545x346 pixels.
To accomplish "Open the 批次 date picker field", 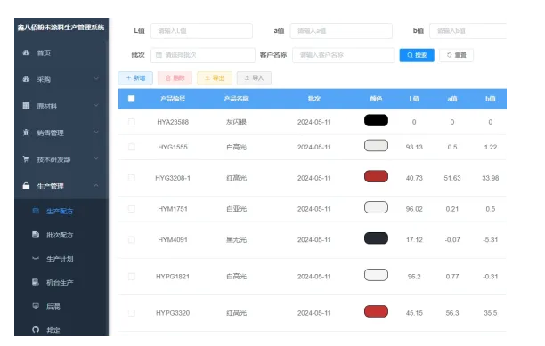I will click(203, 55).
